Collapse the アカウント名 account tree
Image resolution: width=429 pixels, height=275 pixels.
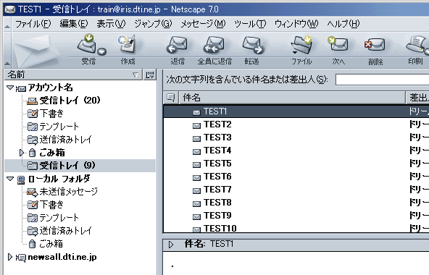point(10,88)
